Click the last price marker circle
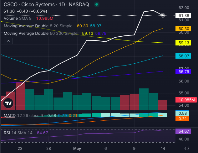Viewport: 198px width, 153px height. click(x=163, y=15)
